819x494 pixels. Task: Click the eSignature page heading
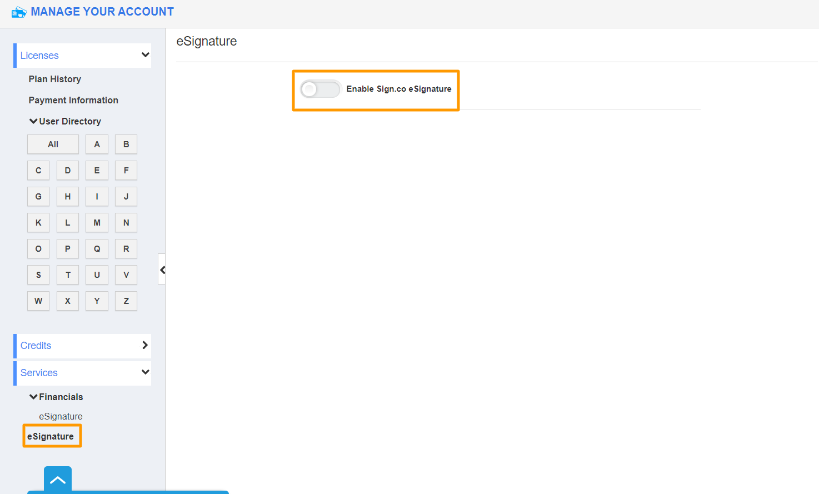[x=207, y=42]
